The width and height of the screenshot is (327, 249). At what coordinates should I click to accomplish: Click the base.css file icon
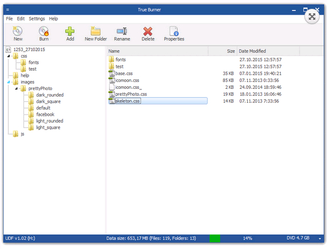112,73
